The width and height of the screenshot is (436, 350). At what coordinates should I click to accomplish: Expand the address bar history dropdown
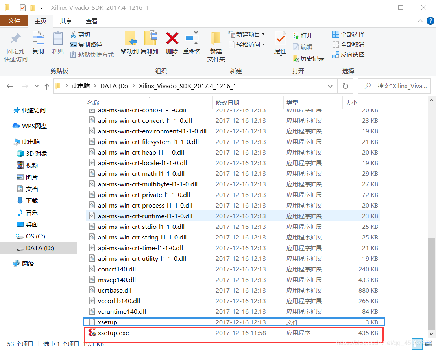click(330, 86)
